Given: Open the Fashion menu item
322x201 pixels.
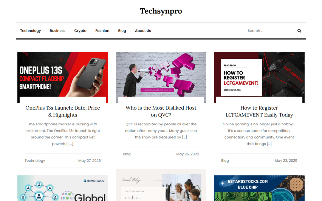Looking at the screenshot, I should coord(102,31).
